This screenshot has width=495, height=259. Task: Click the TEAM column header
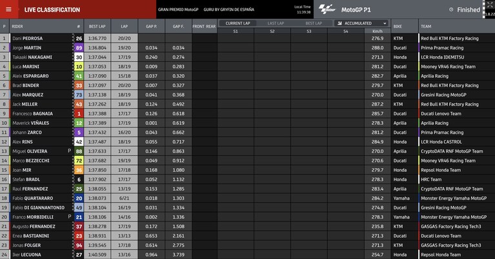pos(426,26)
